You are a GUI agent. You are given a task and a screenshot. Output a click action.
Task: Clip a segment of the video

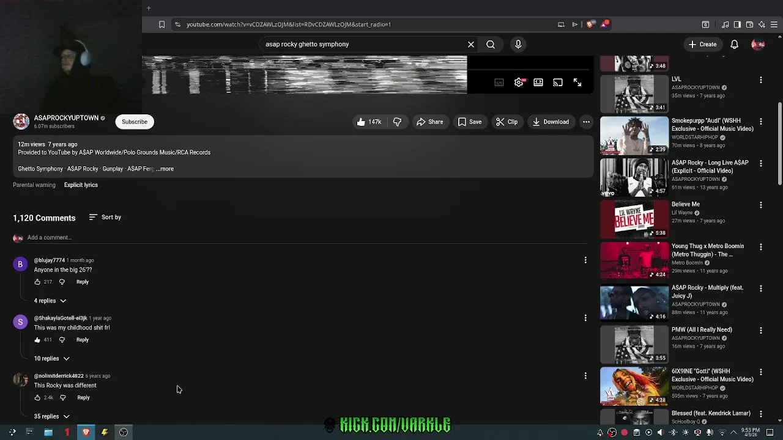507,122
